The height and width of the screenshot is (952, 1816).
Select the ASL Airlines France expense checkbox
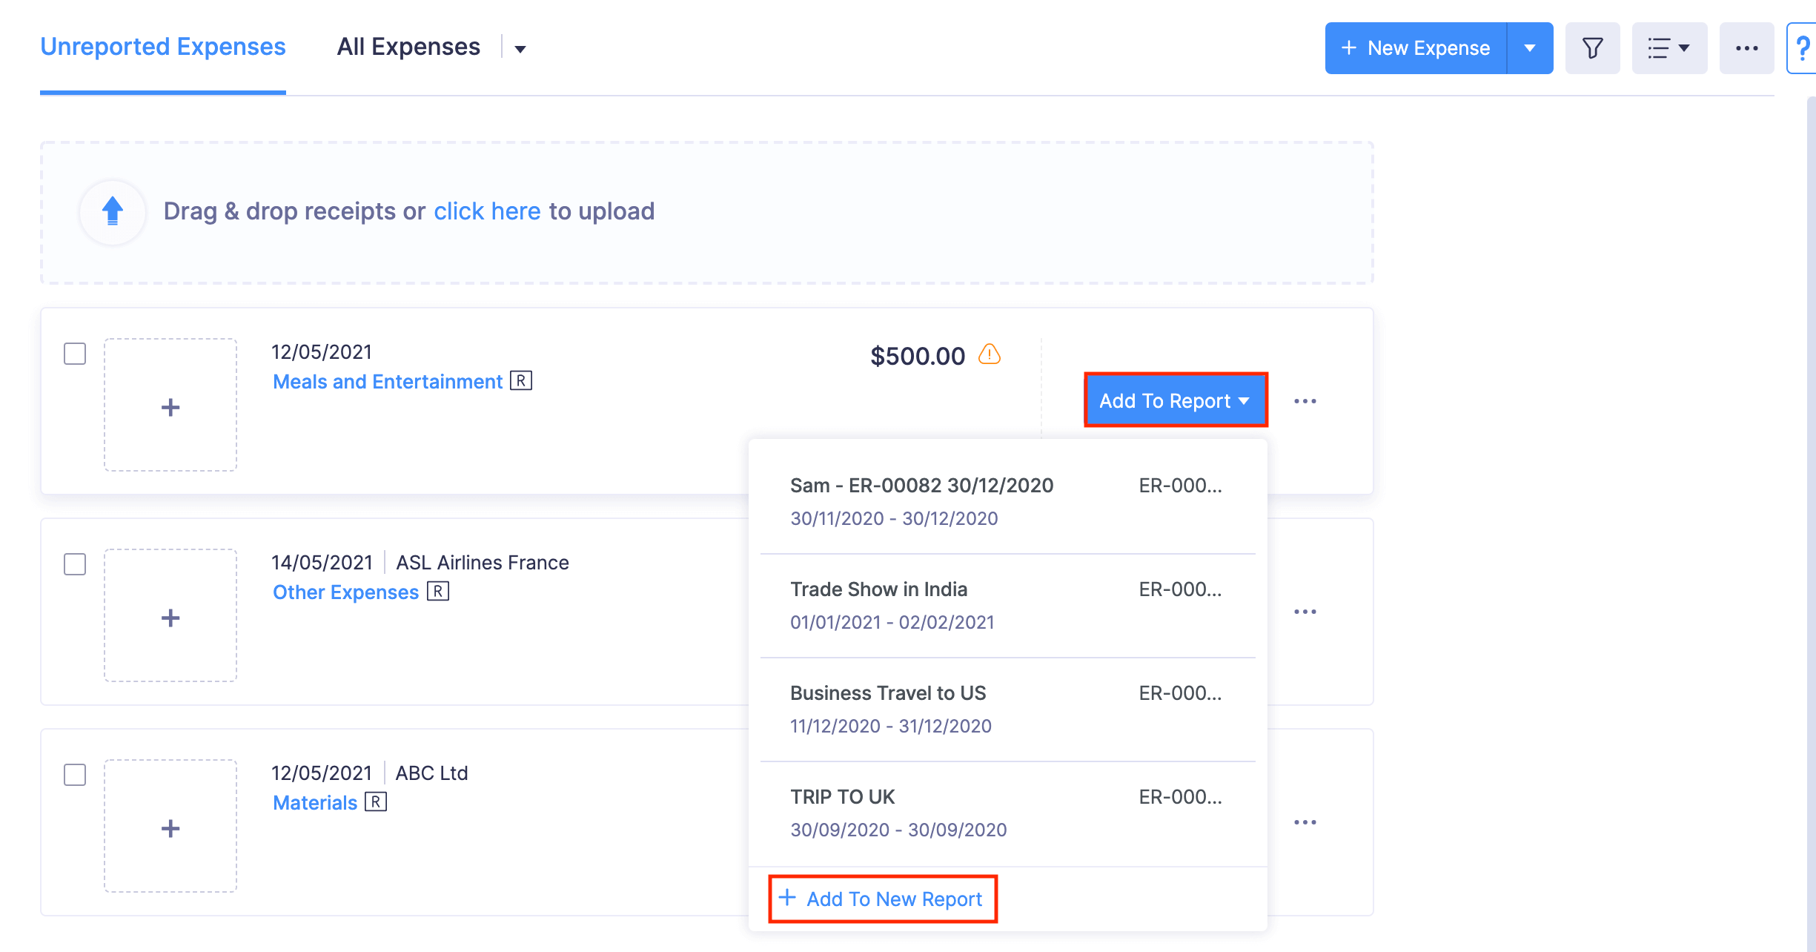pyautogui.click(x=74, y=565)
